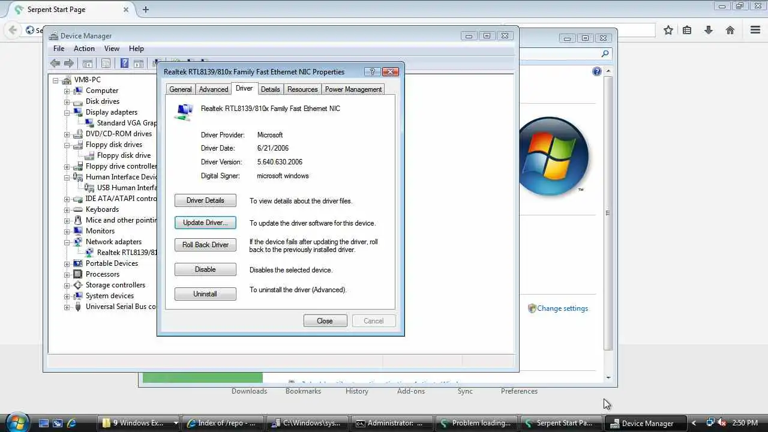Open the browser hamburger menu

point(755,30)
